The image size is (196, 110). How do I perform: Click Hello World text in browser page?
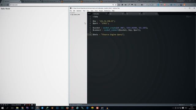[5, 9]
